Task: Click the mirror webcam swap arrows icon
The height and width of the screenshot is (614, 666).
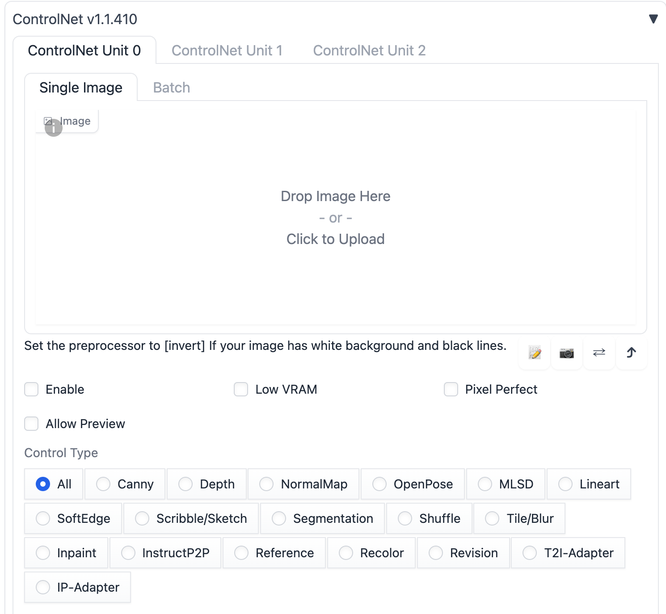Action: click(x=599, y=353)
